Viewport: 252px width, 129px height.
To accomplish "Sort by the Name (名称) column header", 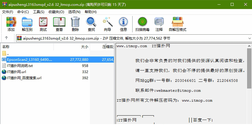I will pos(27,47).
